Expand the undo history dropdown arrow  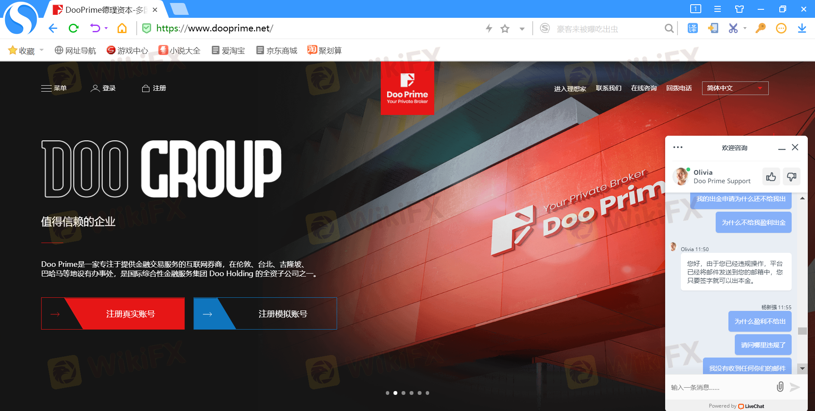[x=106, y=28]
